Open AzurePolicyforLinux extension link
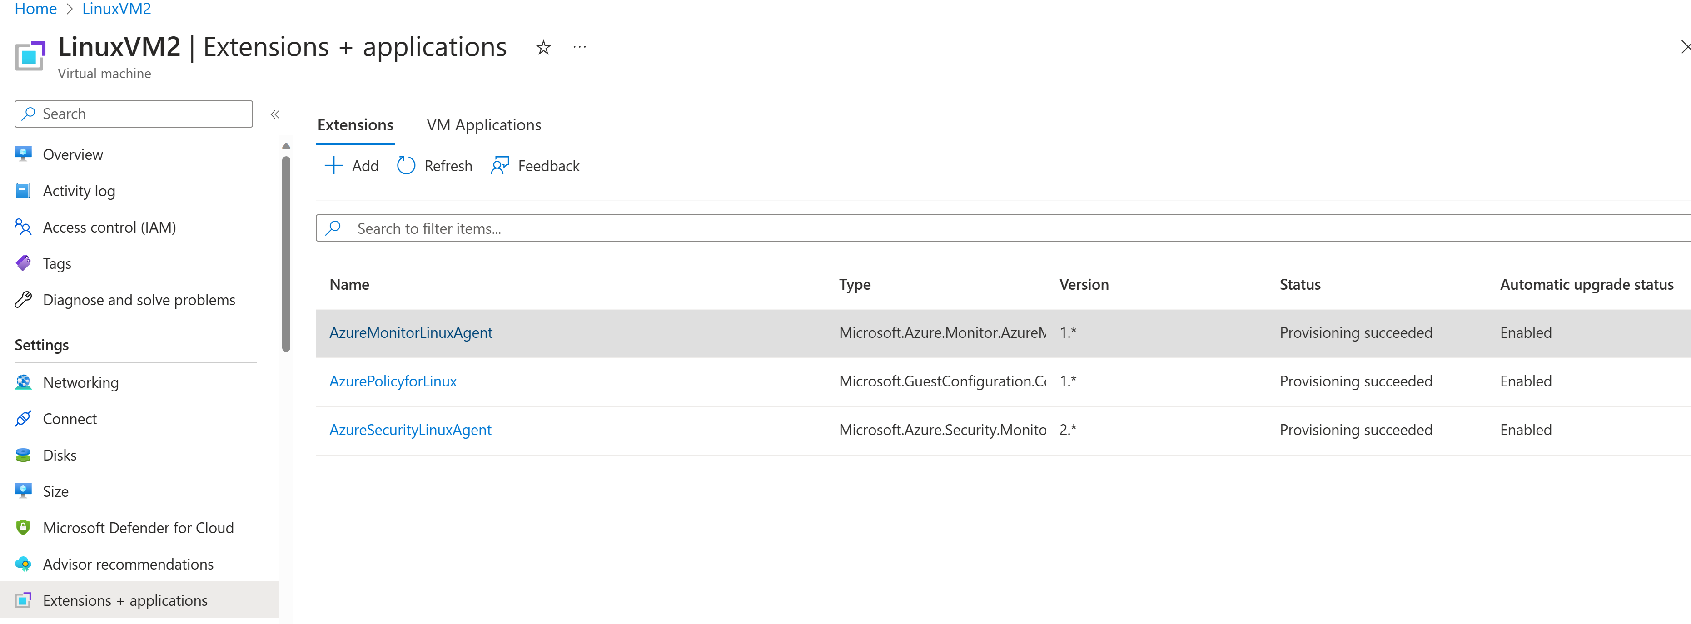Viewport: 1691px width, 624px height. (x=393, y=381)
